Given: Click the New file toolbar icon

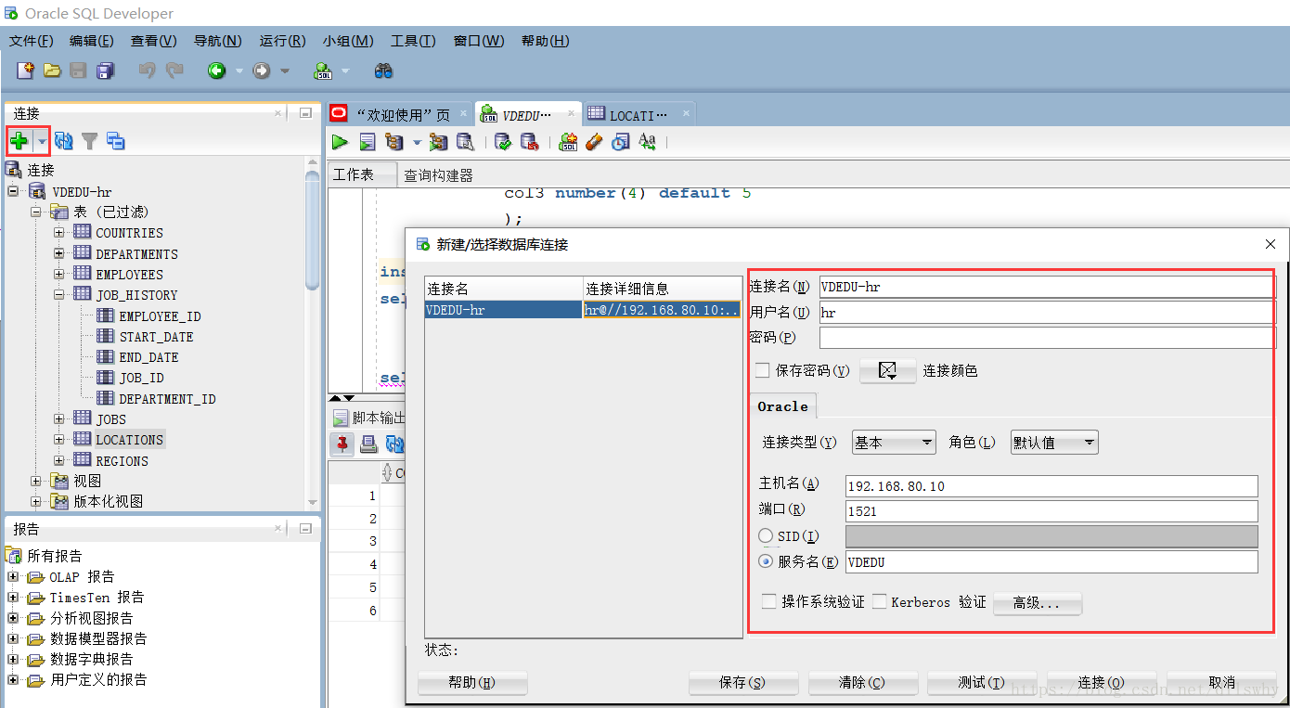Looking at the screenshot, I should click(26, 71).
